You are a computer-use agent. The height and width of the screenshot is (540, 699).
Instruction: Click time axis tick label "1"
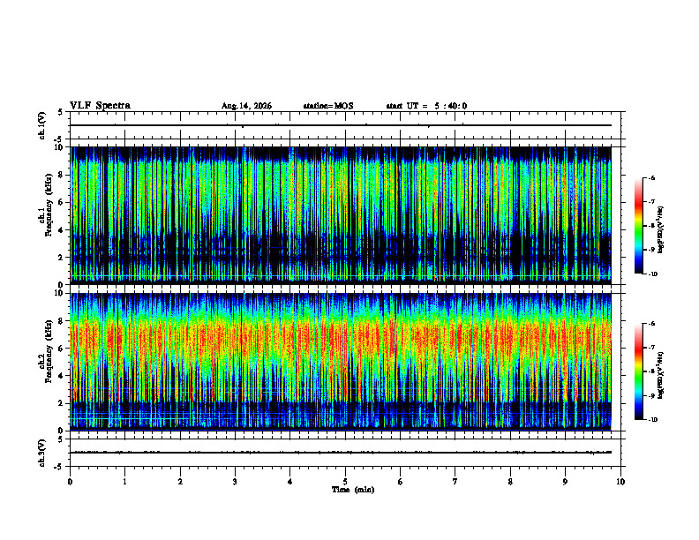[124, 482]
